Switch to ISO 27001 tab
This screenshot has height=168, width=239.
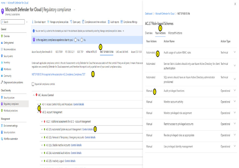click(x=59, y=52)
